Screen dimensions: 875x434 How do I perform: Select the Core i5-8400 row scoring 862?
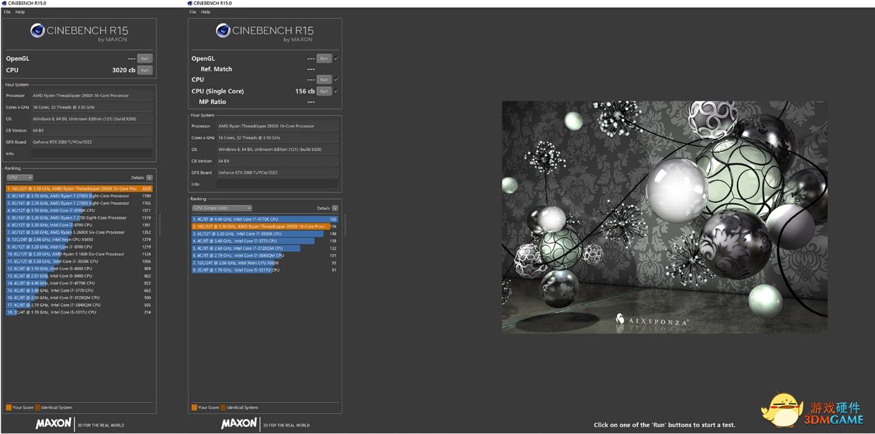pos(80,275)
